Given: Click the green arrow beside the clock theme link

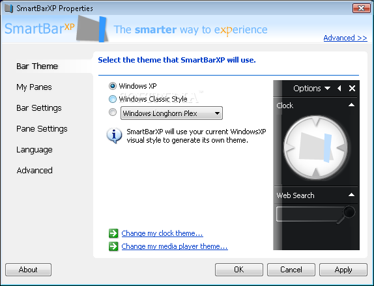Looking at the screenshot, I should (113, 233).
